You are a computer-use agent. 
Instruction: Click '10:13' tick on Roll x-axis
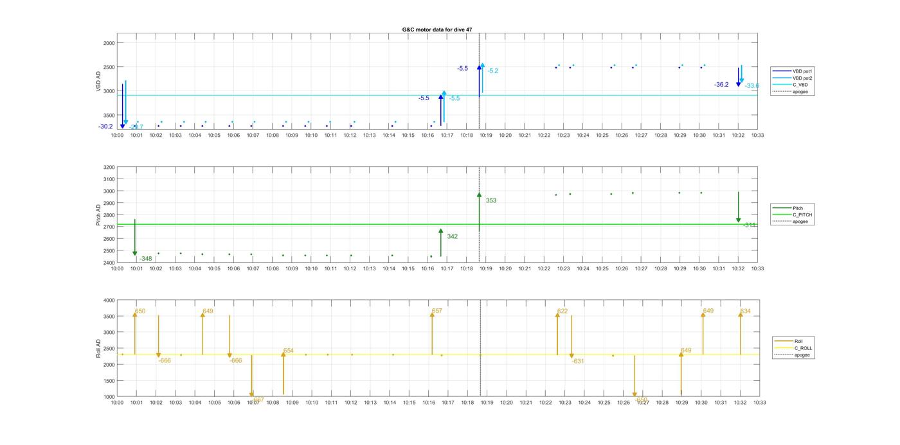pos(370,403)
